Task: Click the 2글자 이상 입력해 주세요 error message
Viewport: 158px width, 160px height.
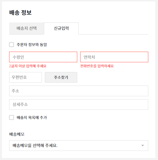Action: coord(28,66)
